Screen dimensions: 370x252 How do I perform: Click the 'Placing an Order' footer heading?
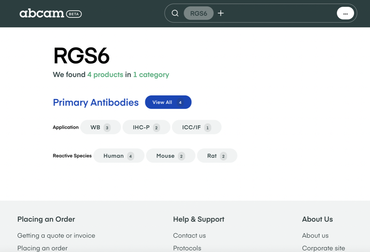(x=46, y=219)
